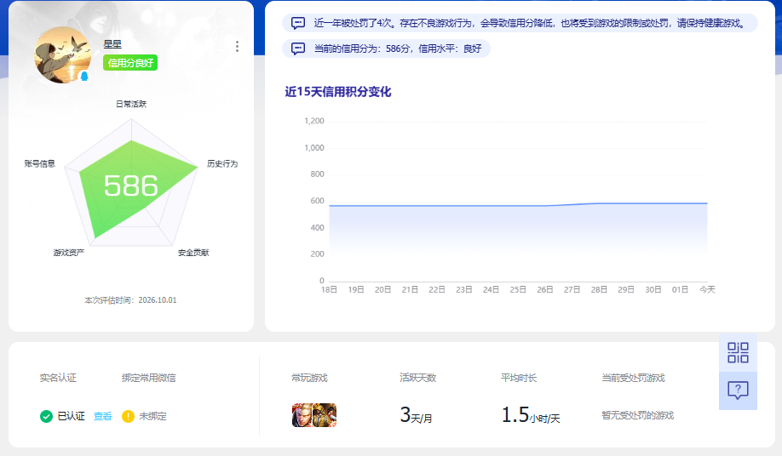Click the 已认证 status text
Viewport: 782px width, 456px height.
[72, 416]
